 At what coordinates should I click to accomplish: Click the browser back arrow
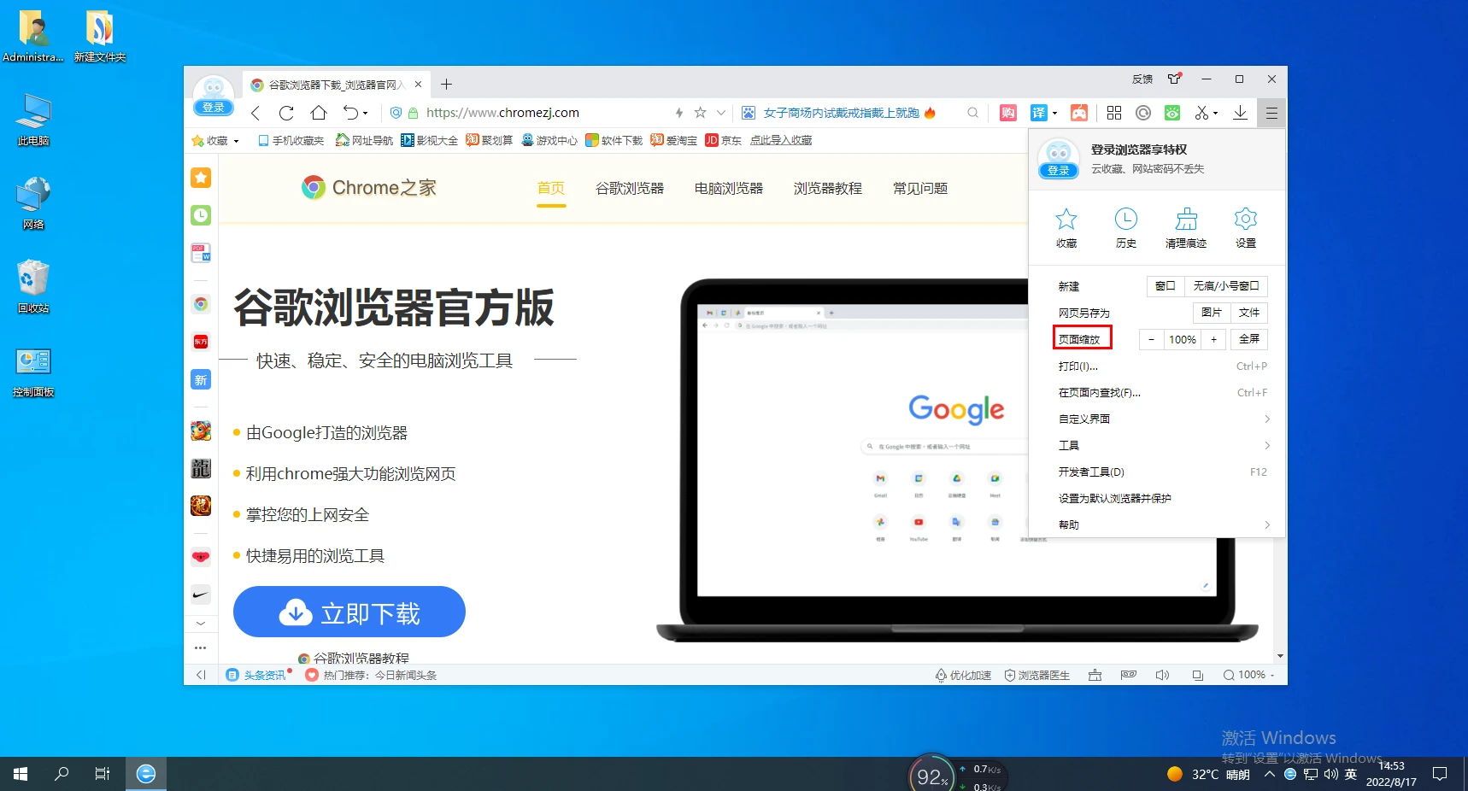pos(255,113)
